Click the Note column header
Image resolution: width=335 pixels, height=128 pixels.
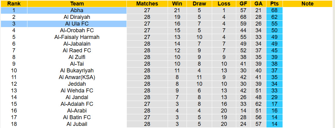point(307,4)
